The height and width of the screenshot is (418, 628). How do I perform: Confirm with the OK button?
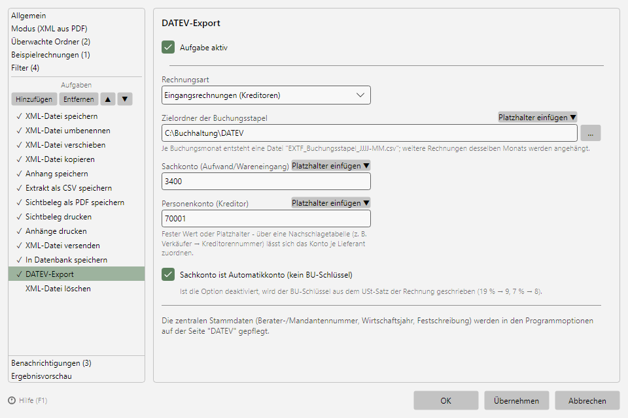coord(445,400)
